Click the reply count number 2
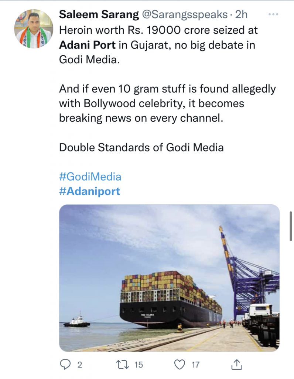This screenshot has width=294, height=379. [79, 365]
